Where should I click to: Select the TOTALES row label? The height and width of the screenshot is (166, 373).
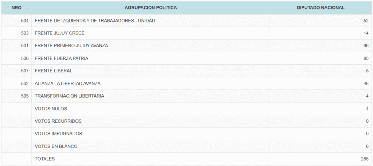[44, 159]
